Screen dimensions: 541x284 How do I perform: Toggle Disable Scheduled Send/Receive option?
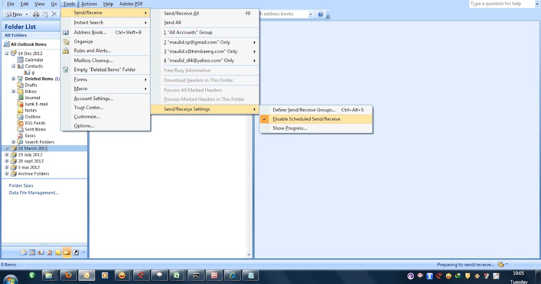316,119
